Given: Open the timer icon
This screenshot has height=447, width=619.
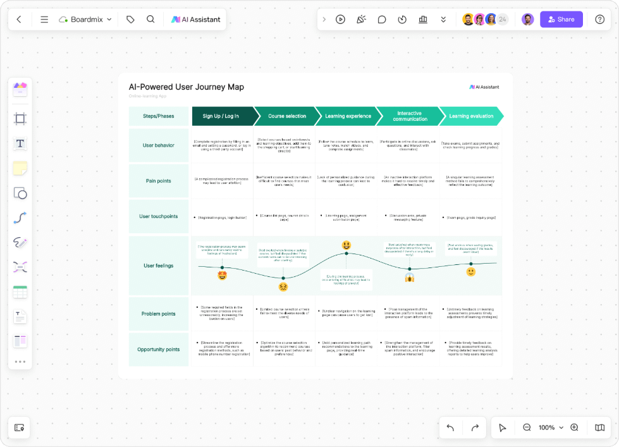Looking at the screenshot, I should tap(402, 20).
